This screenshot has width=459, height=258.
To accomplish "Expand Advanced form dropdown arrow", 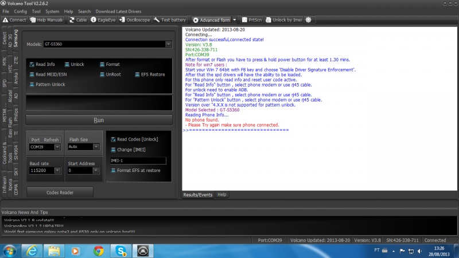I will coord(235,20).
